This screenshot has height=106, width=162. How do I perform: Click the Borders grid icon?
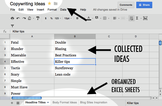(x=105, y=18)
